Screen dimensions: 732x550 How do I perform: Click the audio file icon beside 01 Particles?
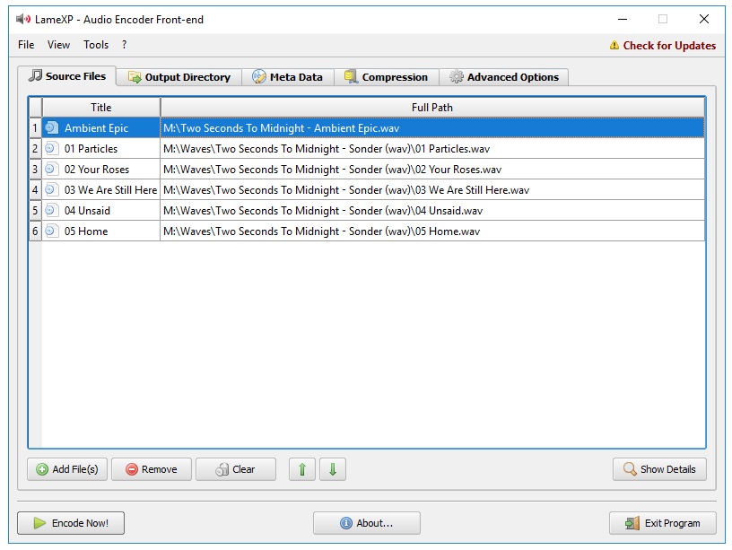[x=51, y=149]
